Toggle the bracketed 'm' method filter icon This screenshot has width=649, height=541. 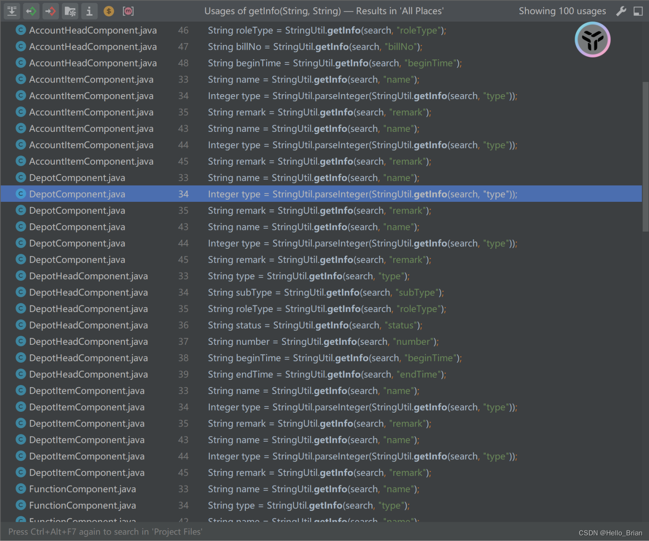(128, 11)
